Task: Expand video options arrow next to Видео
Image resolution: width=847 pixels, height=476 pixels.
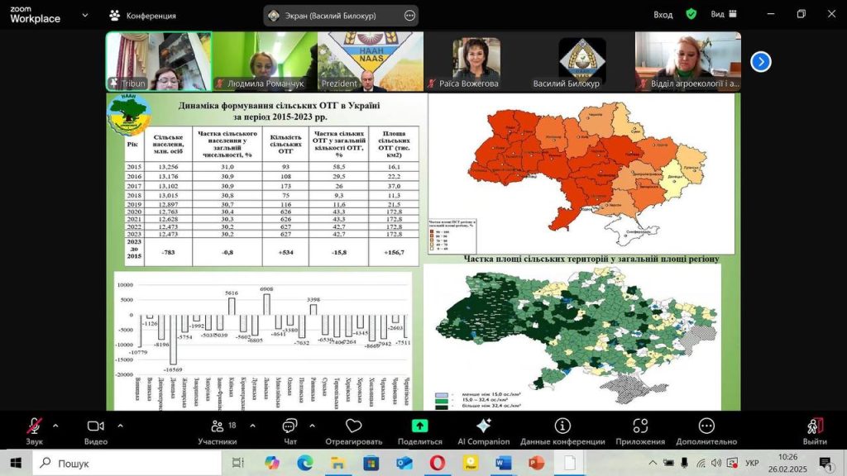Action: pyautogui.click(x=120, y=426)
